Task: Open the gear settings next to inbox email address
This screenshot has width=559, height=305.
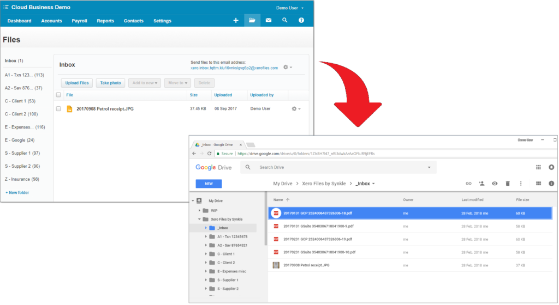Action: 287,67
